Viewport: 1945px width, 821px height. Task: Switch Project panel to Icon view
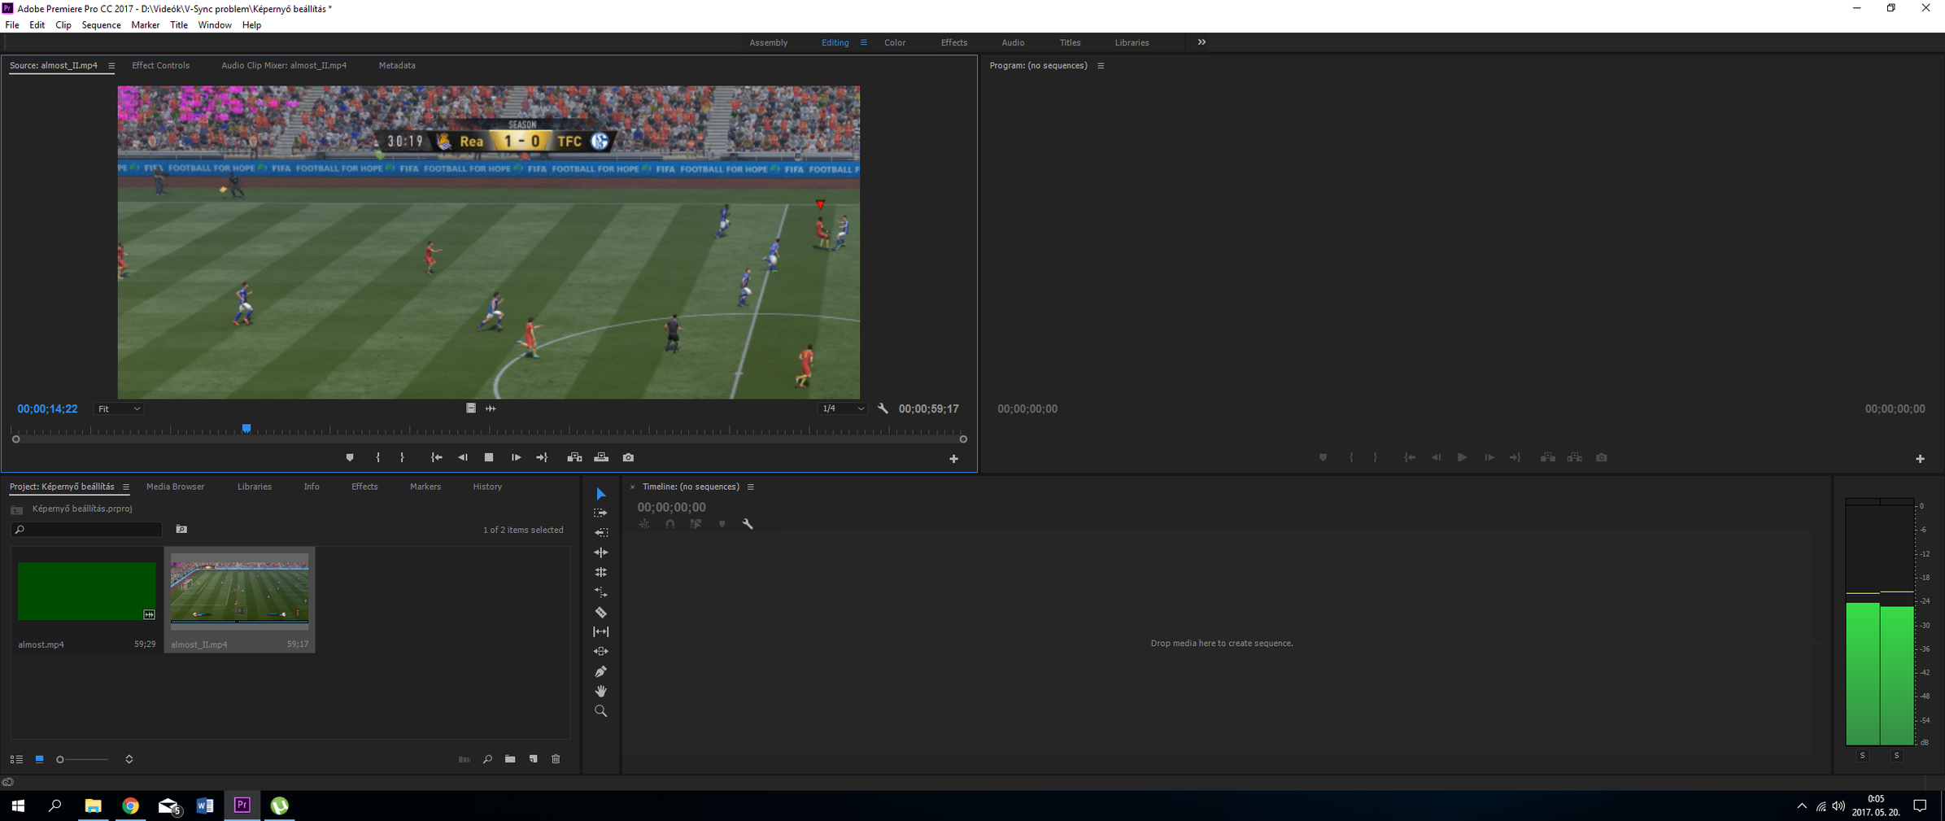pos(39,759)
